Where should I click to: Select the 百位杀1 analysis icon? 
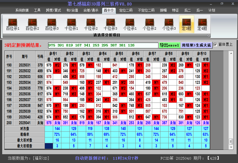[x=13, y=24]
